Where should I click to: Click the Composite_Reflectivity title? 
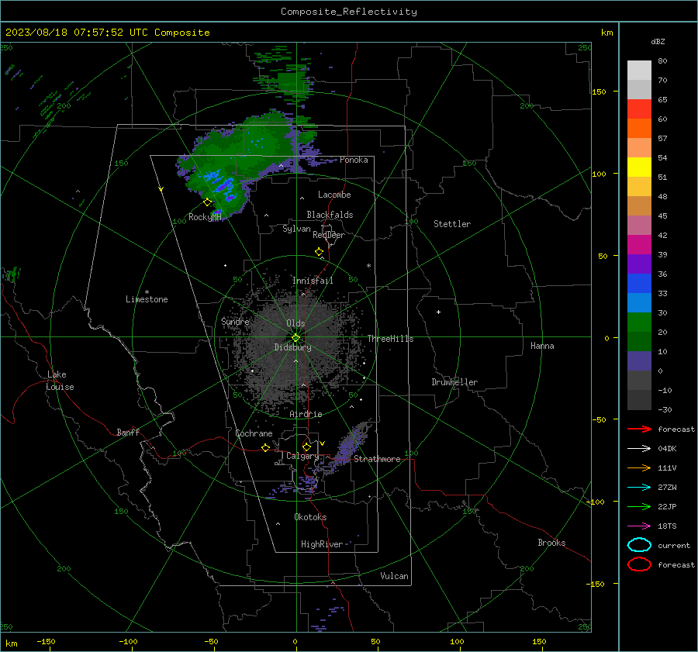(x=349, y=12)
